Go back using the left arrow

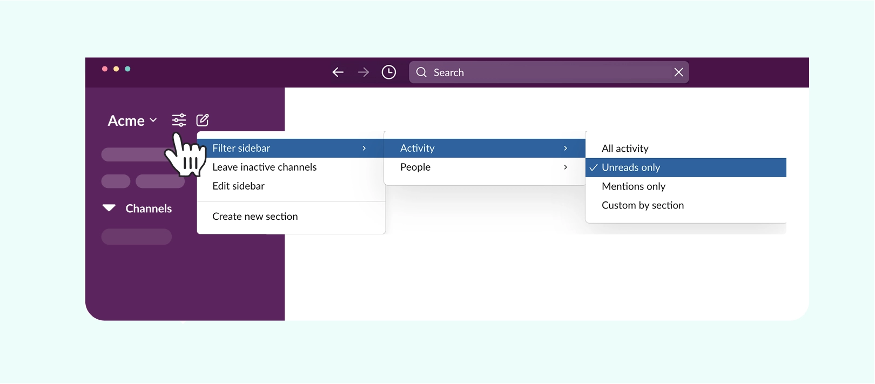click(x=338, y=72)
